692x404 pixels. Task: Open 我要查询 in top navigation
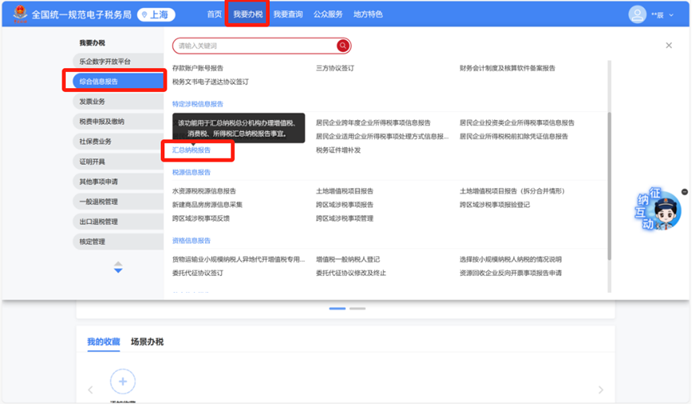(x=288, y=14)
